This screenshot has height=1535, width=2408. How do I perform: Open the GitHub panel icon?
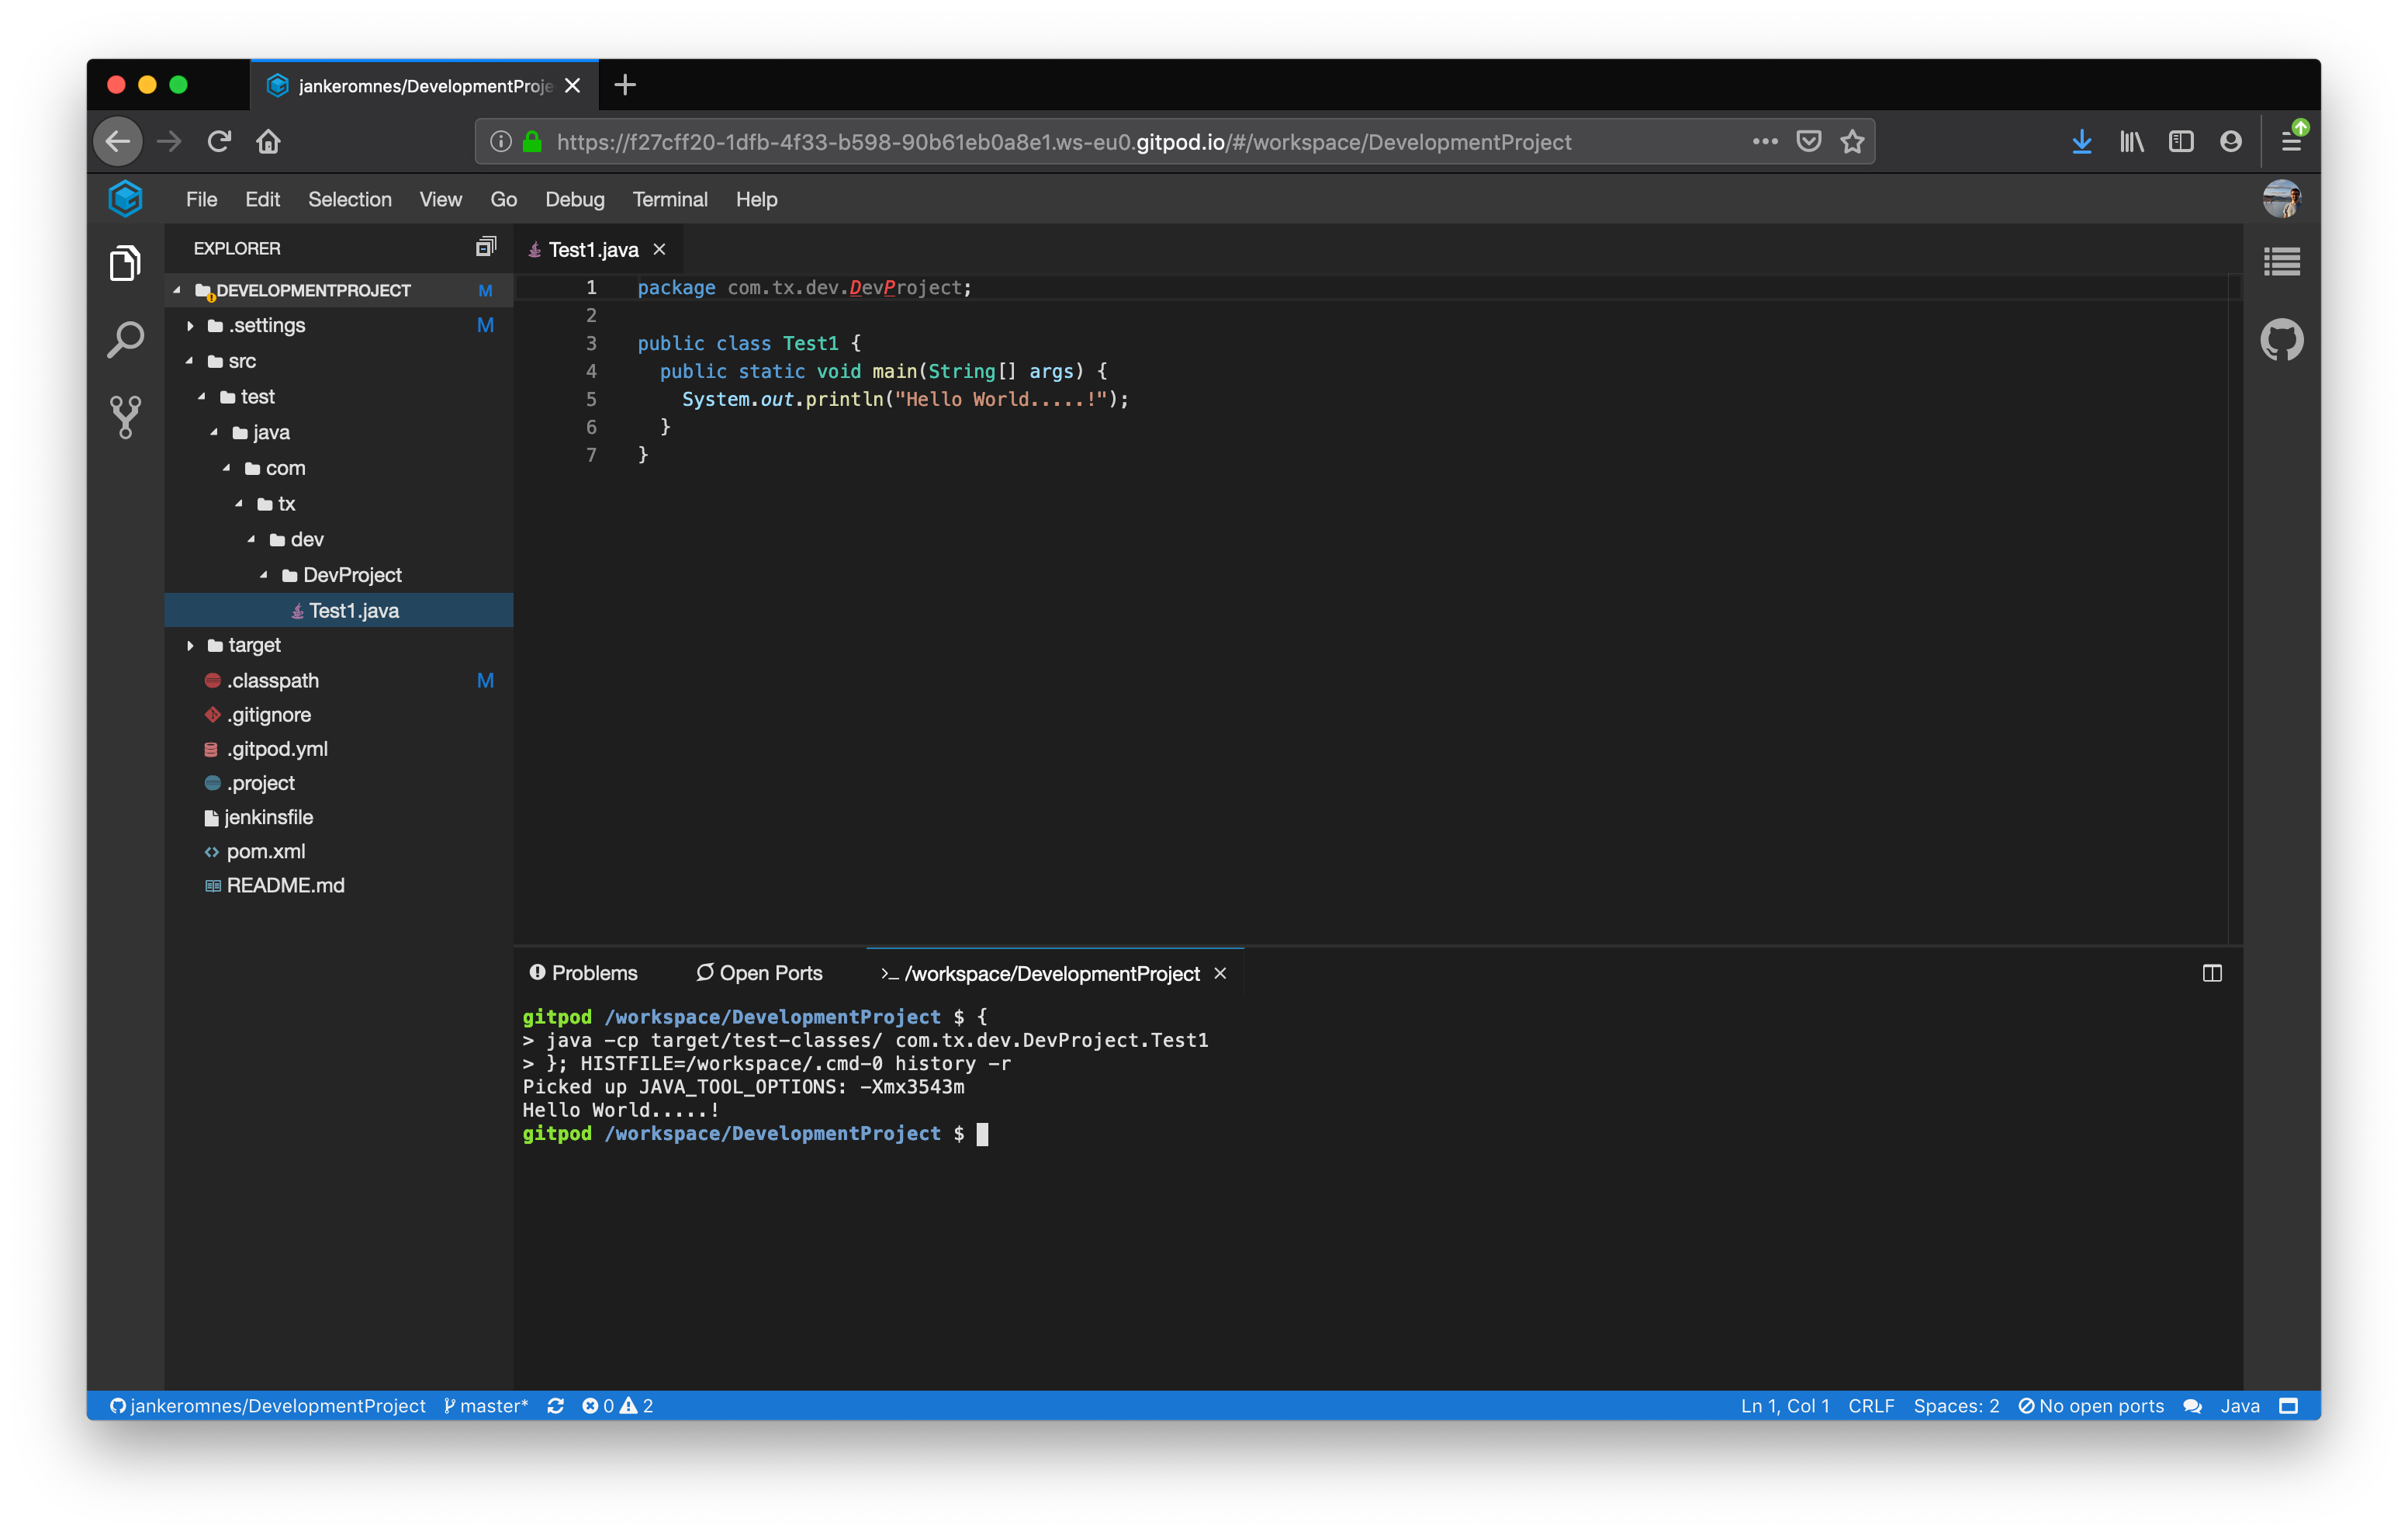2281,340
